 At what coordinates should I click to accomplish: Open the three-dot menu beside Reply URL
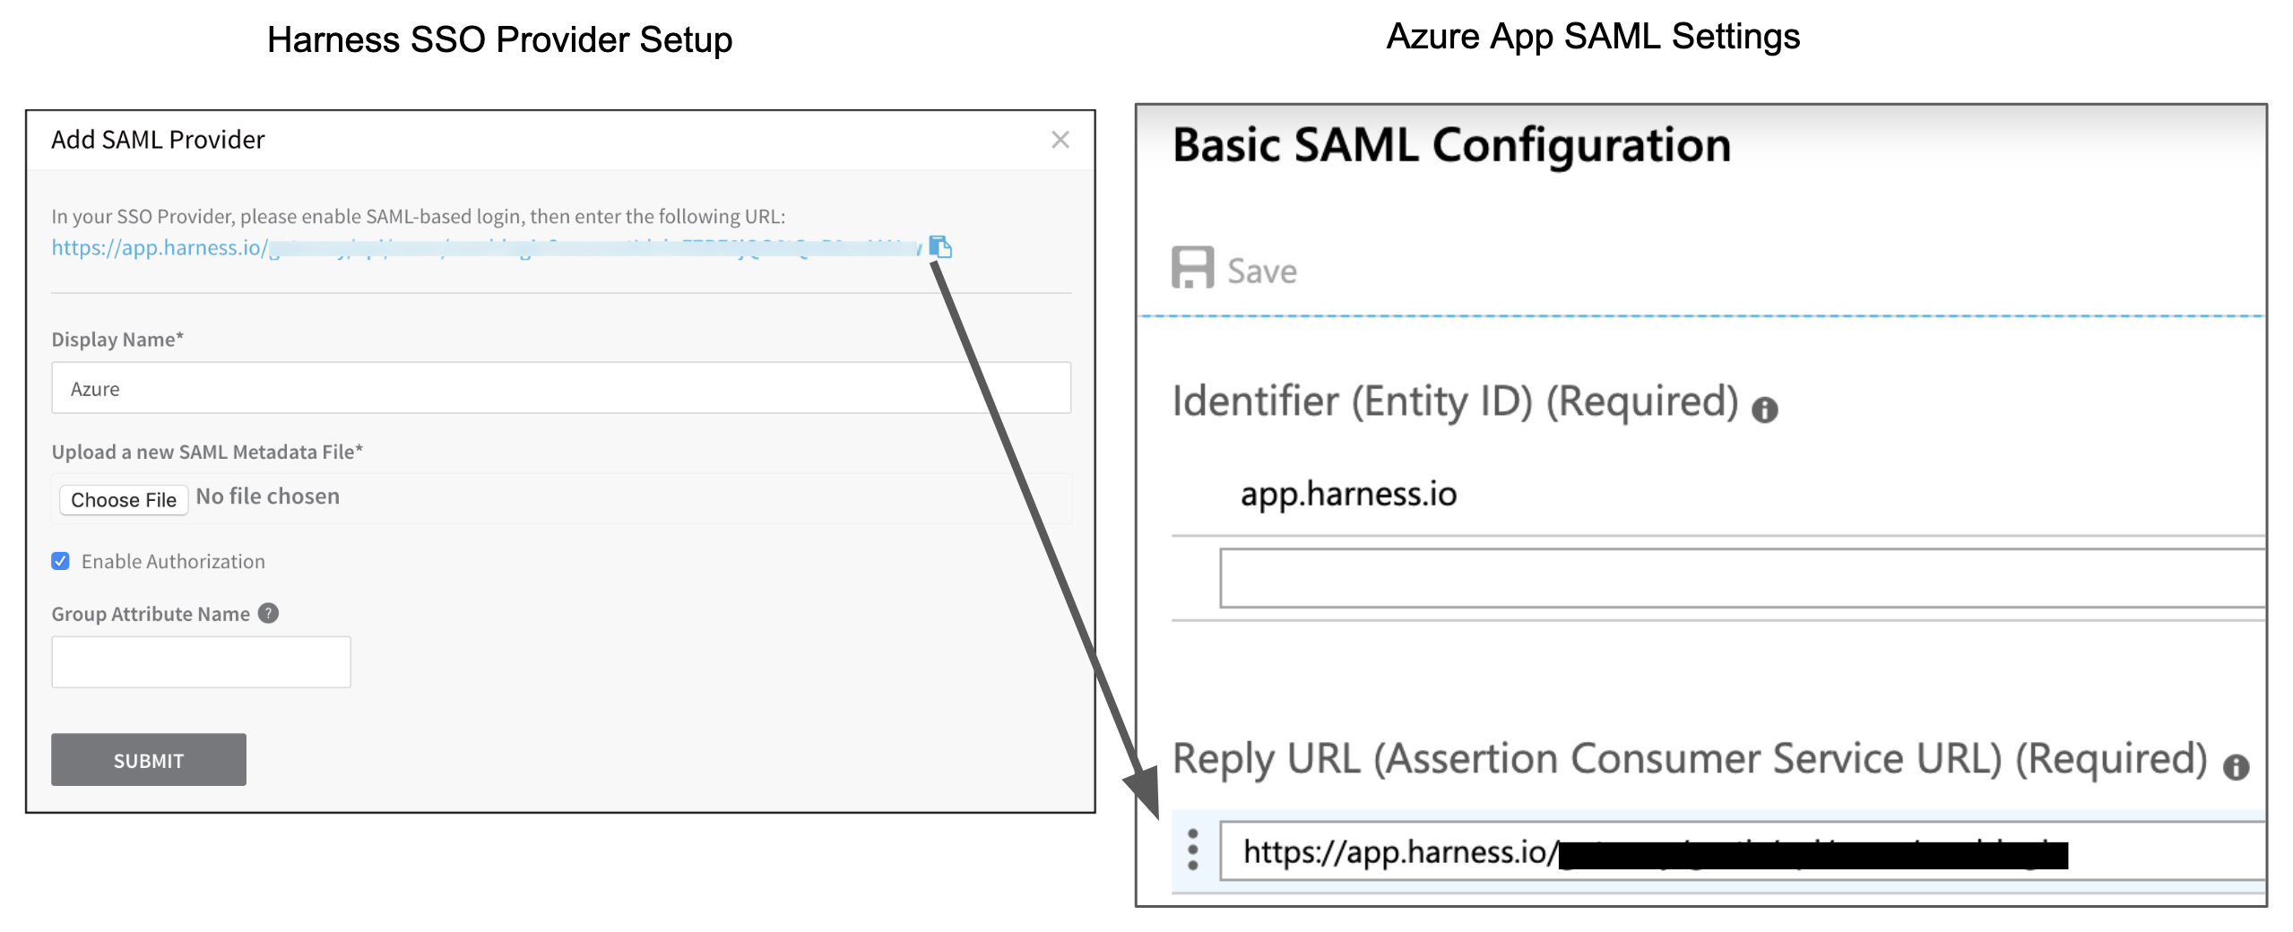1192,850
